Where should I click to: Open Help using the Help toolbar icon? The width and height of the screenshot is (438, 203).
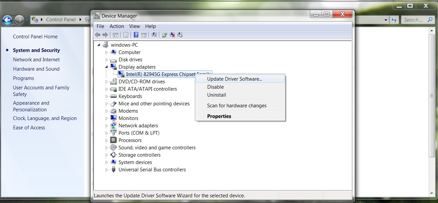click(x=136, y=34)
